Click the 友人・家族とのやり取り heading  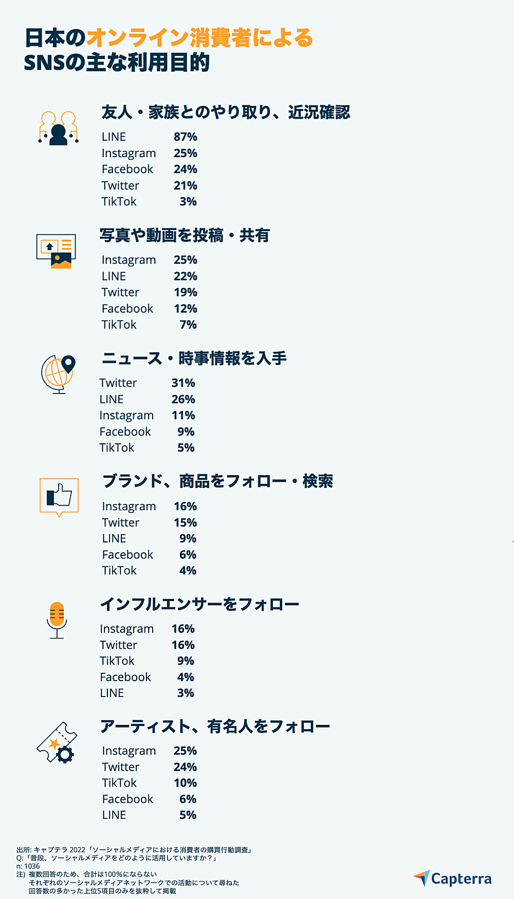click(x=225, y=112)
